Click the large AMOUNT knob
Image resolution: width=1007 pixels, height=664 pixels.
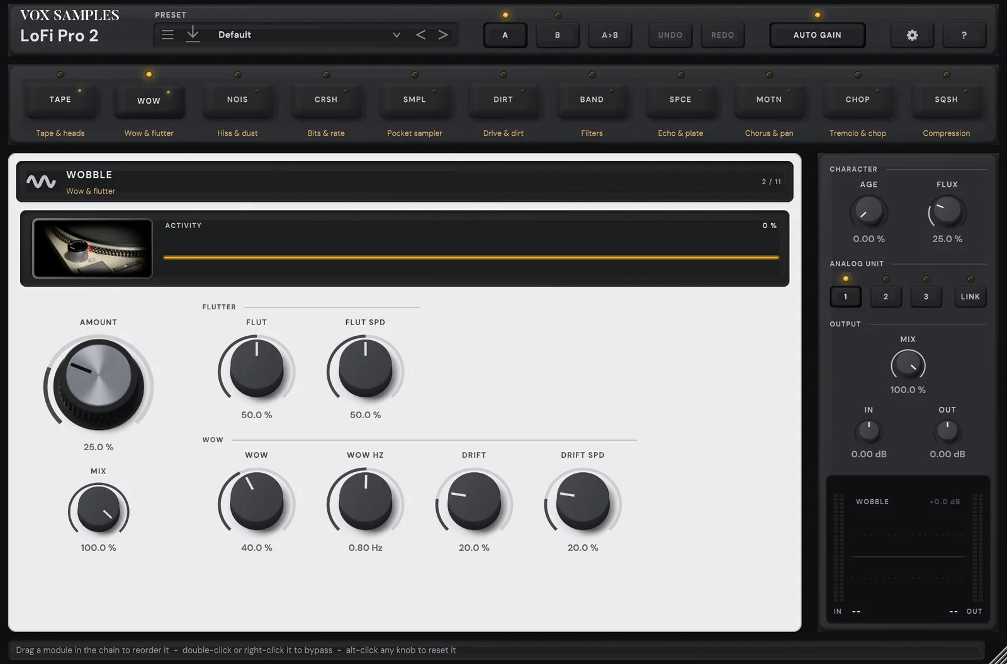point(99,382)
